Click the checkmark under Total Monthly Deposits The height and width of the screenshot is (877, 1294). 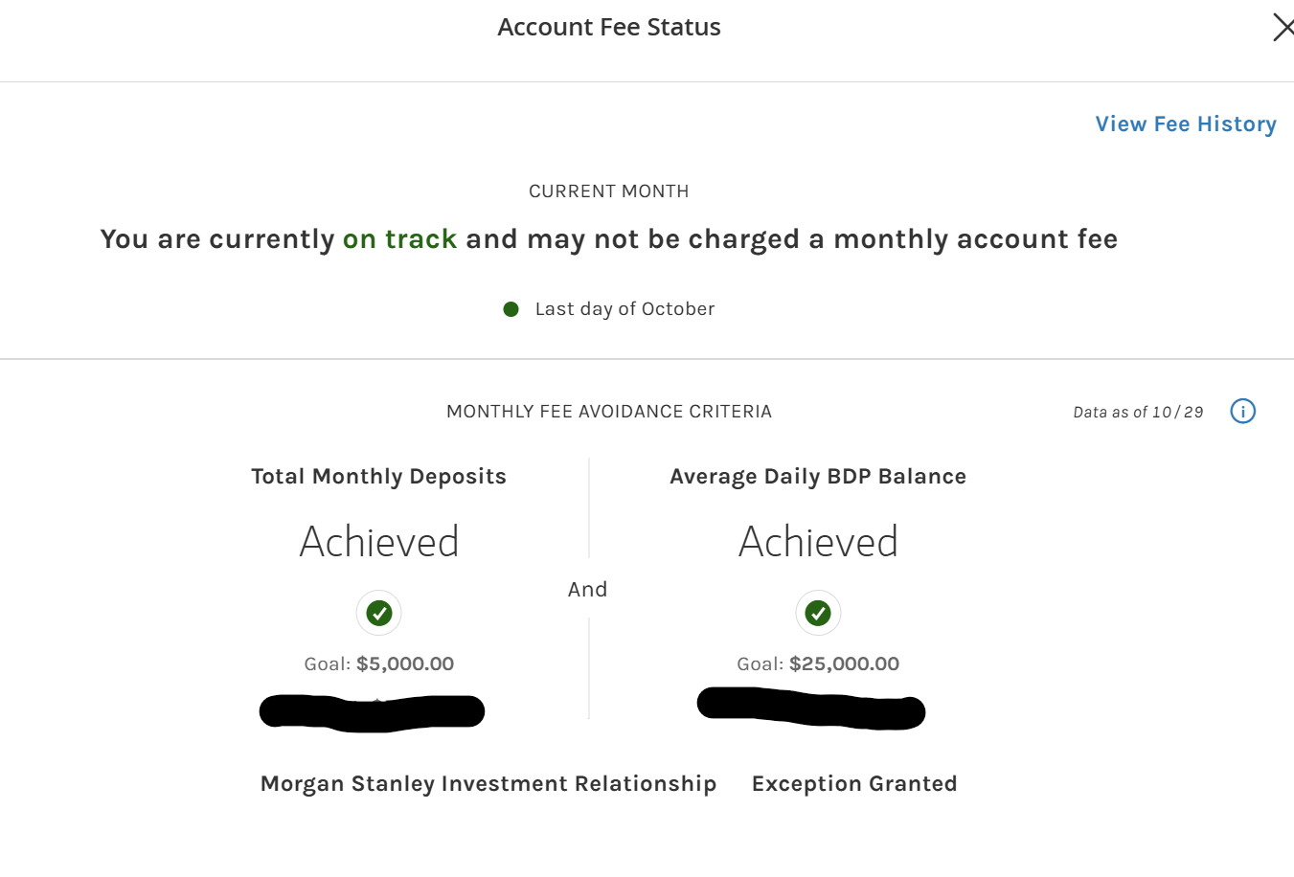click(379, 613)
